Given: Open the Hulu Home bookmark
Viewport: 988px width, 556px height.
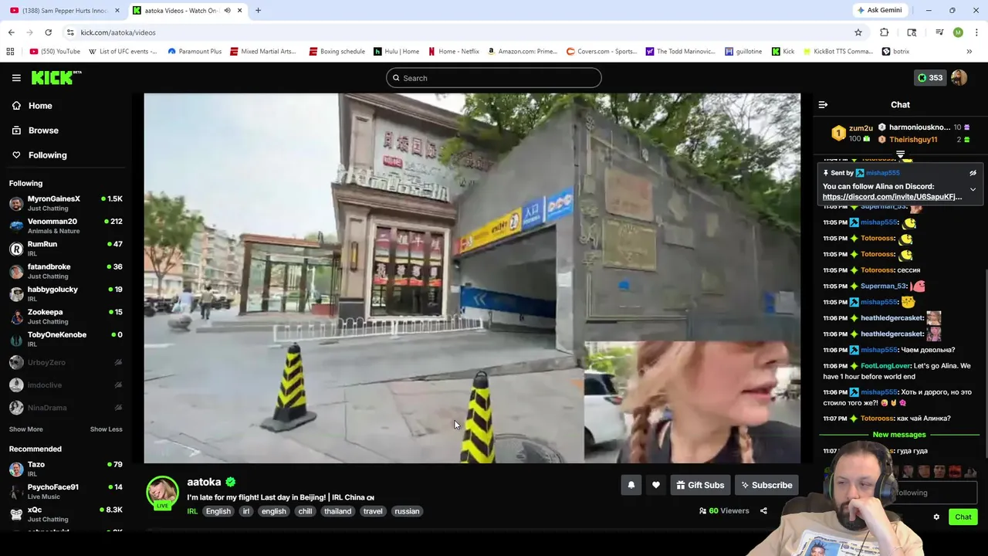Looking at the screenshot, I should point(397,52).
